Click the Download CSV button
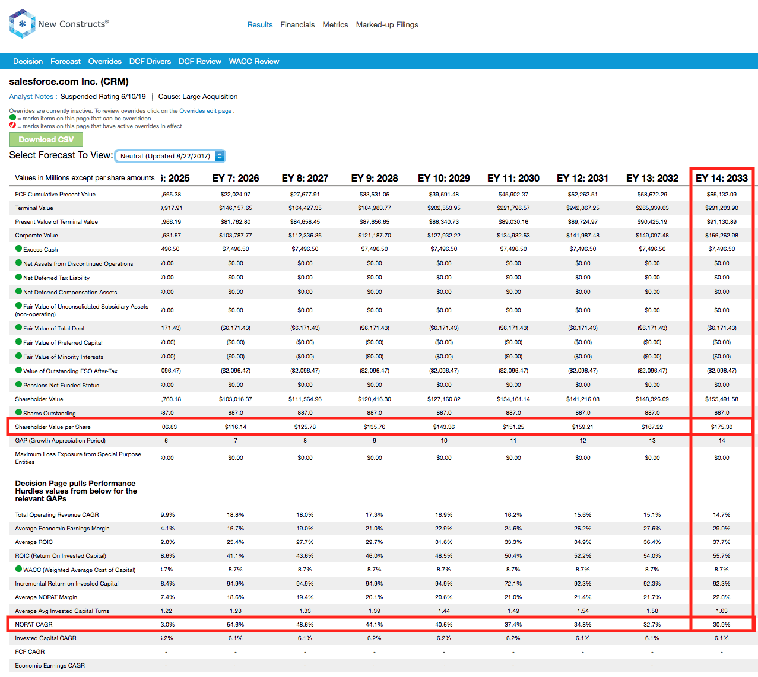The width and height of the screenshot is (758, 677). pos(46,139)
